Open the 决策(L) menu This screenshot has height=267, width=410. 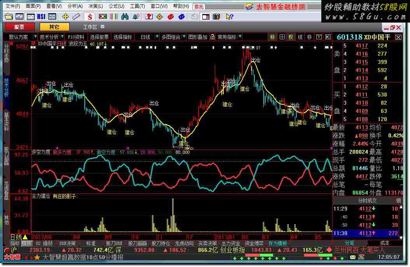click(x=96, y=6)
